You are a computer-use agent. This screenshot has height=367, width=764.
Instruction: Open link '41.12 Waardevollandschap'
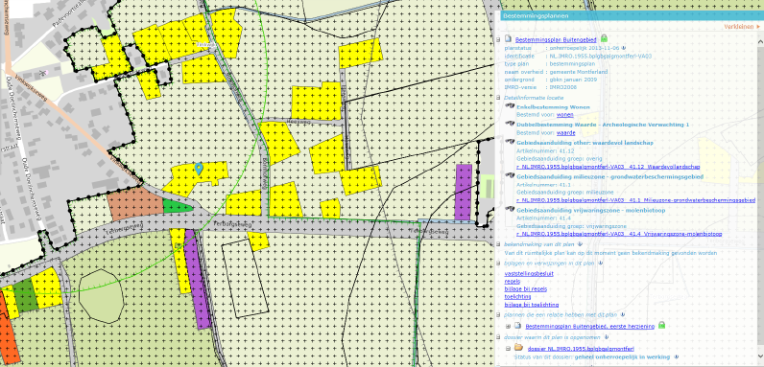coord(609,167)
